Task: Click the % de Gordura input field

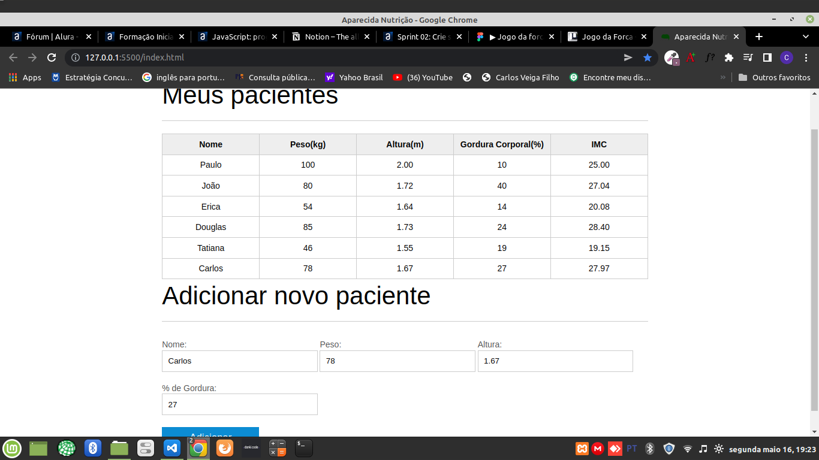Action: [x=240, y=404]
